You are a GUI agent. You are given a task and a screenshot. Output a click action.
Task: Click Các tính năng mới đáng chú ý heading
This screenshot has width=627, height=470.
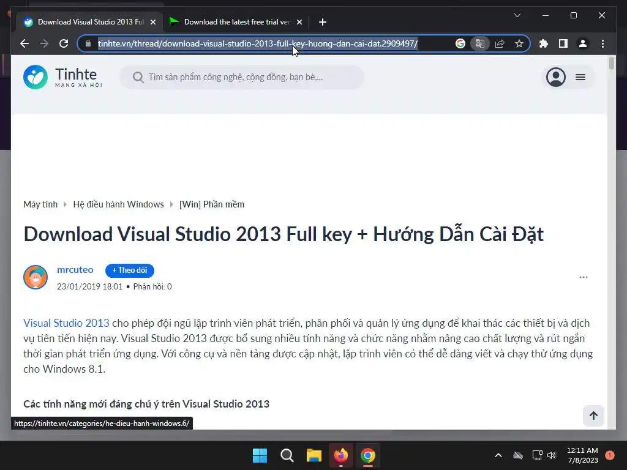[x=146, y=404]
